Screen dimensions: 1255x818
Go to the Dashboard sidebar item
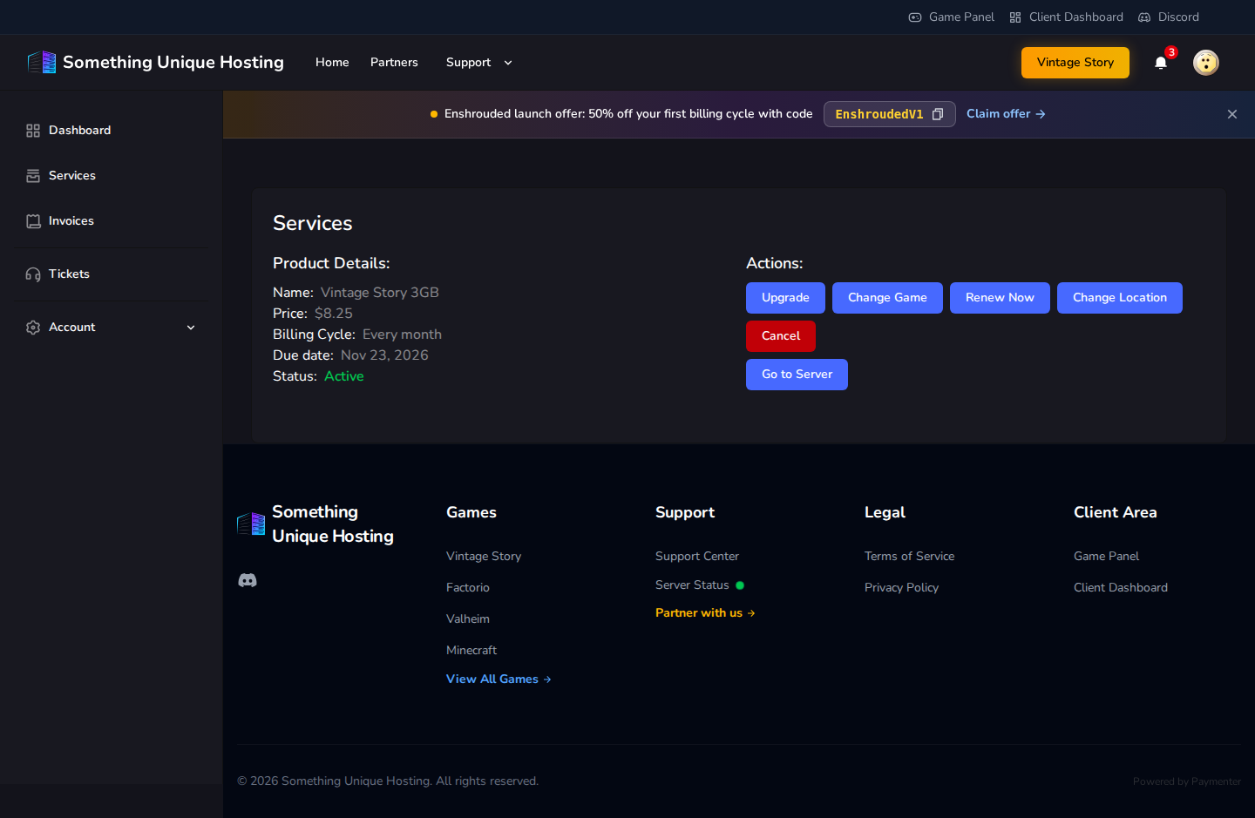pyautogui.click(x=112, y=131)
